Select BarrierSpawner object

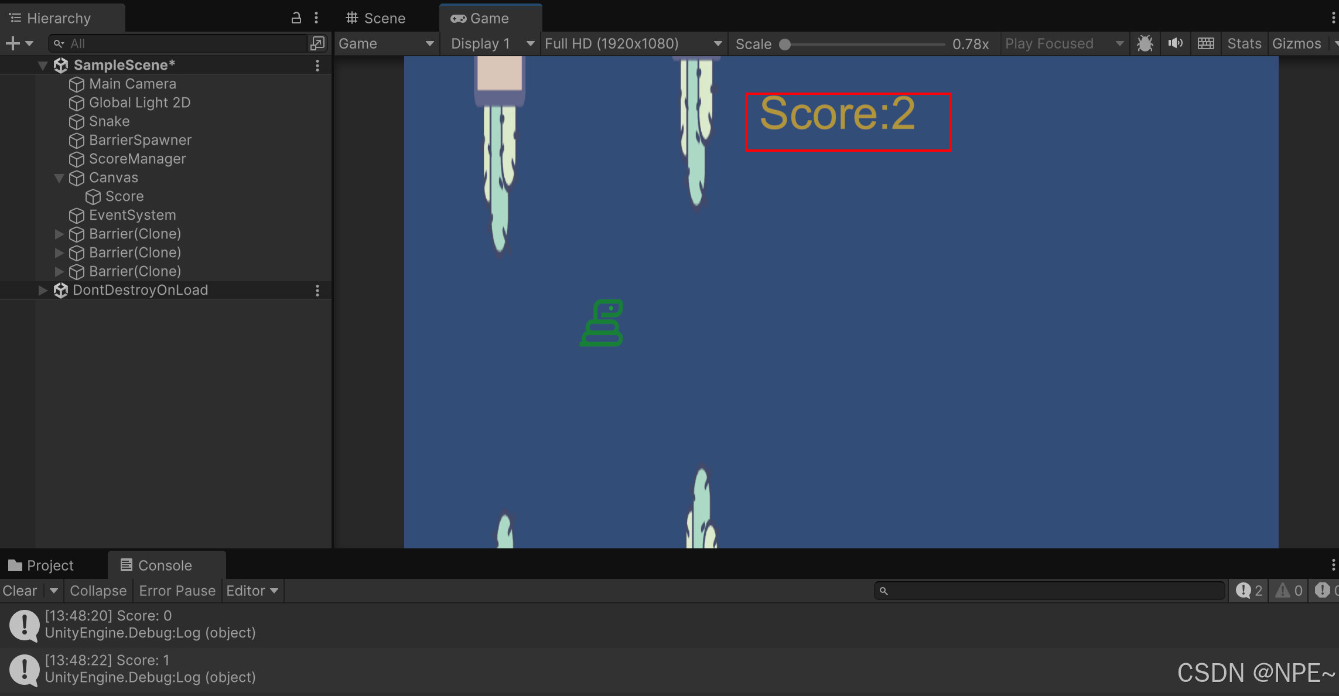pyautogui.click(x=140, y=140)
